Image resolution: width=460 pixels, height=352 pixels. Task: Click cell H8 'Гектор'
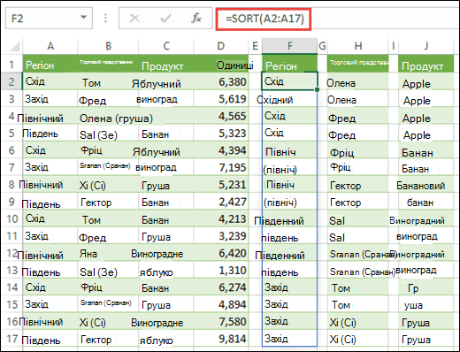[x=358, y=184]
